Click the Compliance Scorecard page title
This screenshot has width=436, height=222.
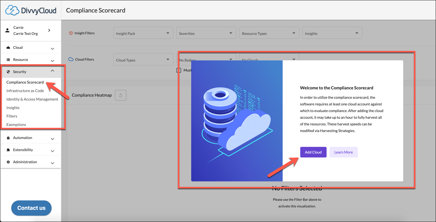(x=96, y=10)
